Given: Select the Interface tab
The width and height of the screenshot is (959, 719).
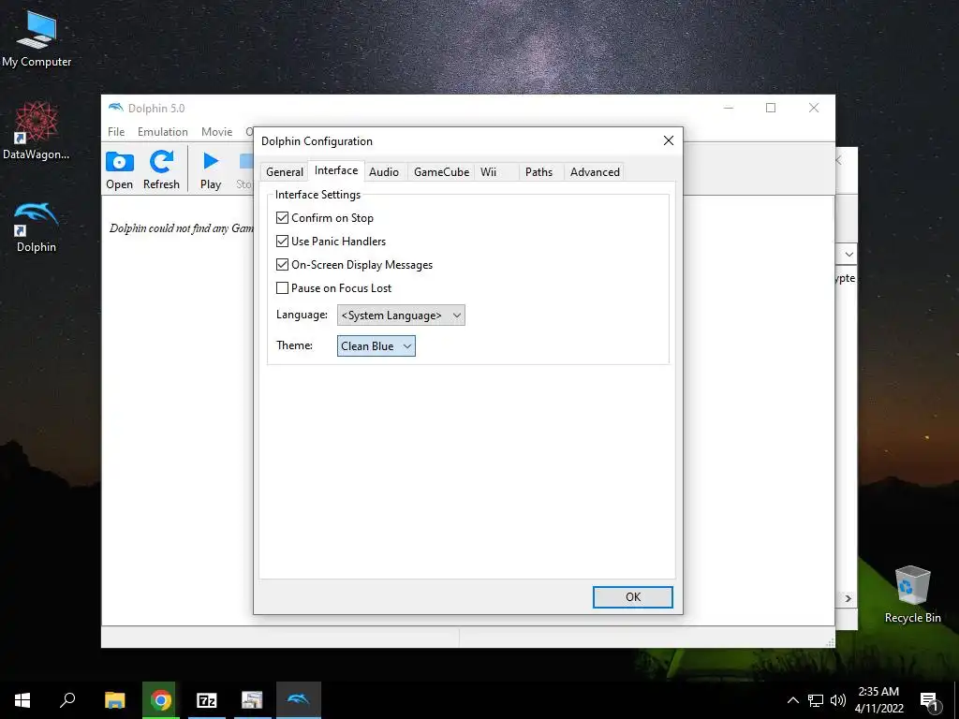Looking at the screenshot, I should click(336, 170).
